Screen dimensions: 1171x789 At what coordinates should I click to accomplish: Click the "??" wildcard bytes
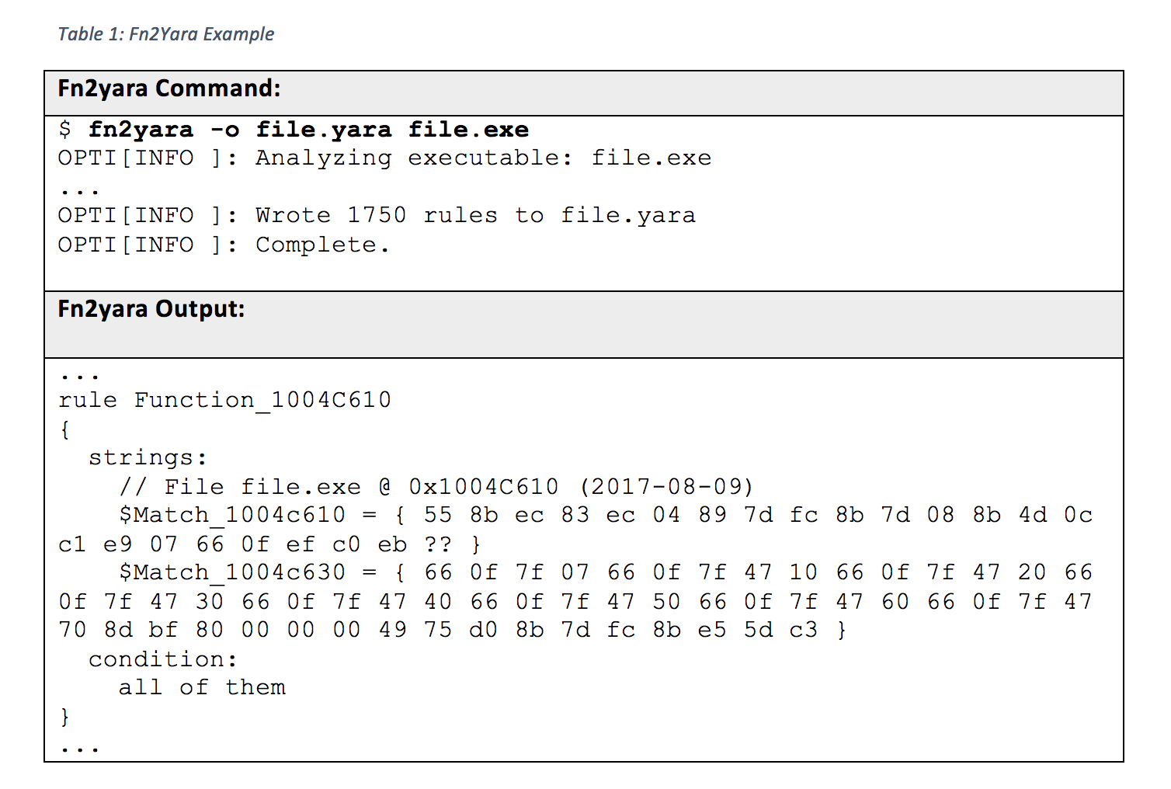(438, 544)
